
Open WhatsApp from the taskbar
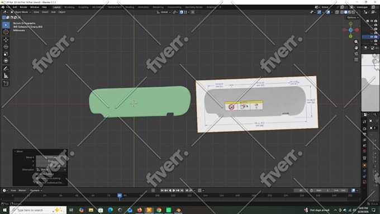tap(169, 210)
